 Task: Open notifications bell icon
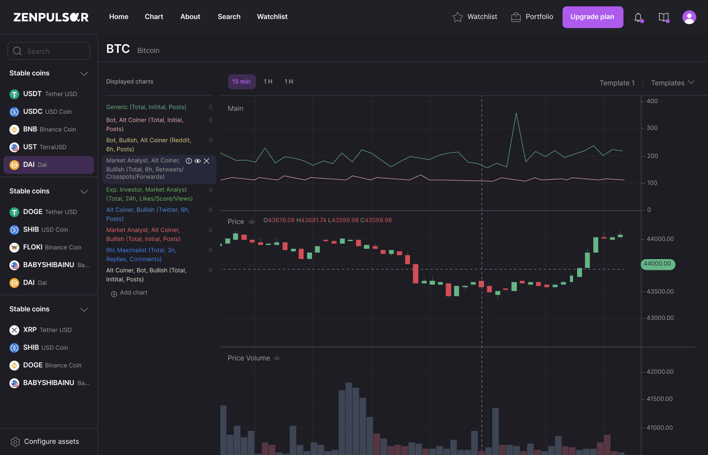coord(638,17)
